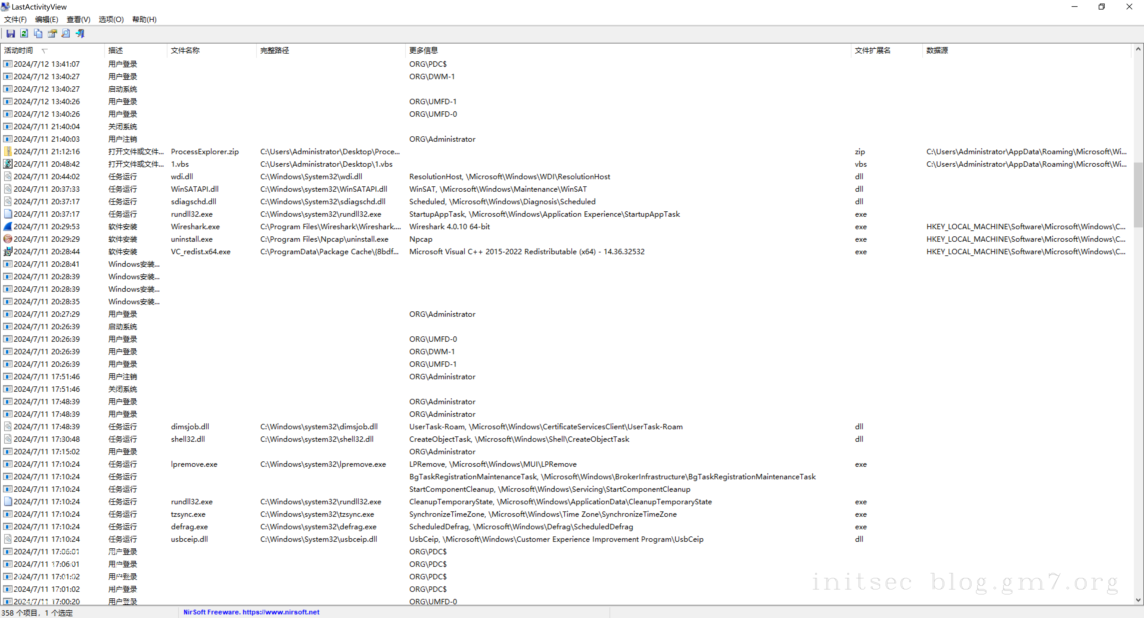
Task: Open the 查看(V) menu
Action: (78, 19)
